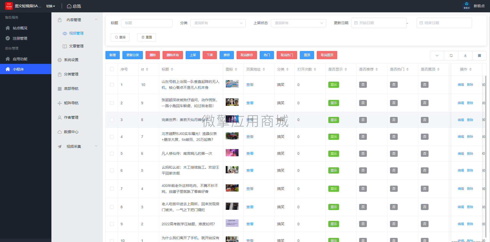
Task: Sort by 操作 column arrows
Action: pos(470,69)
